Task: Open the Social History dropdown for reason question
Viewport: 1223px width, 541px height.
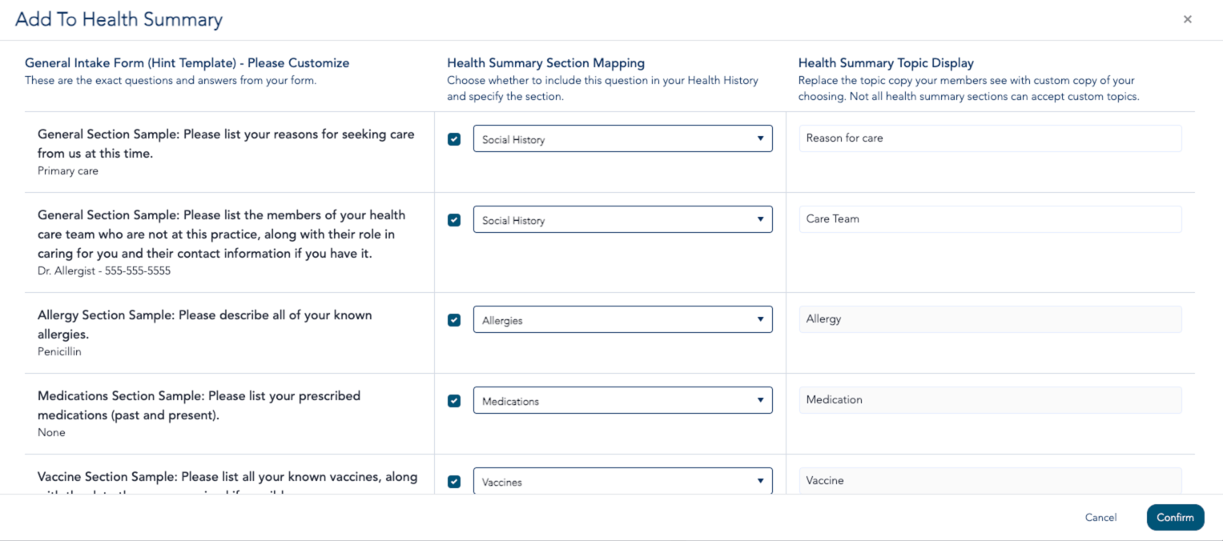Action: point(622,138)
